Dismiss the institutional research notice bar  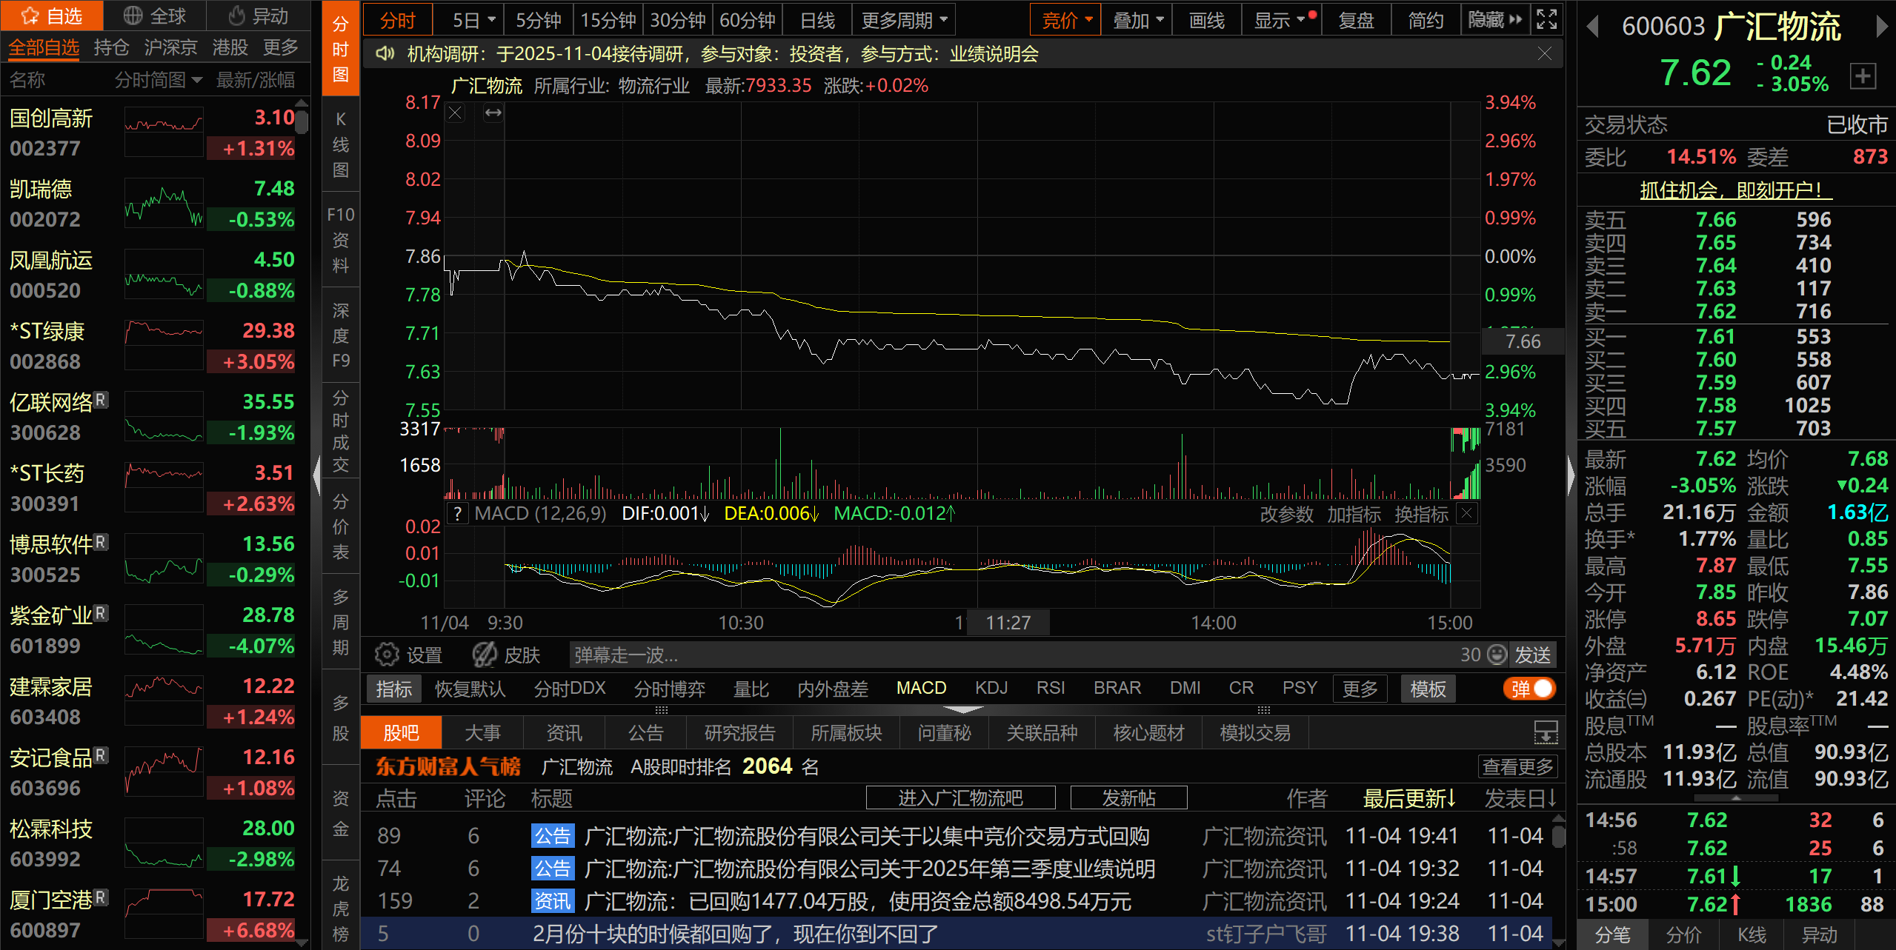click(x=1544, y=53)
